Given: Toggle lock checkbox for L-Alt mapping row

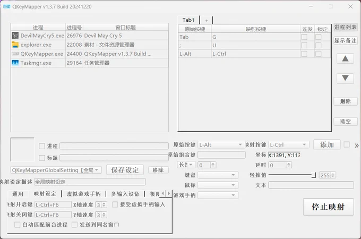Looking at the screenshot, I should coord(319,54).
